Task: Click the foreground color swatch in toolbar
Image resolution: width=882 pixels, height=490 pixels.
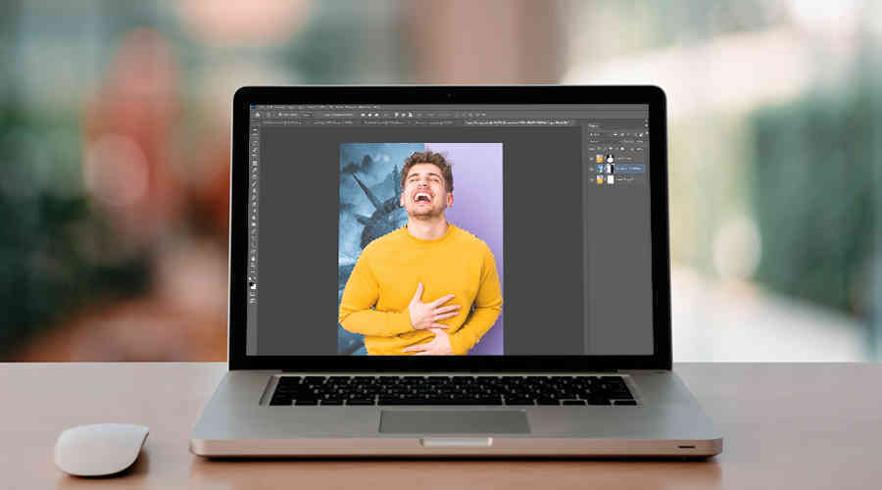Action: (253, 283)
